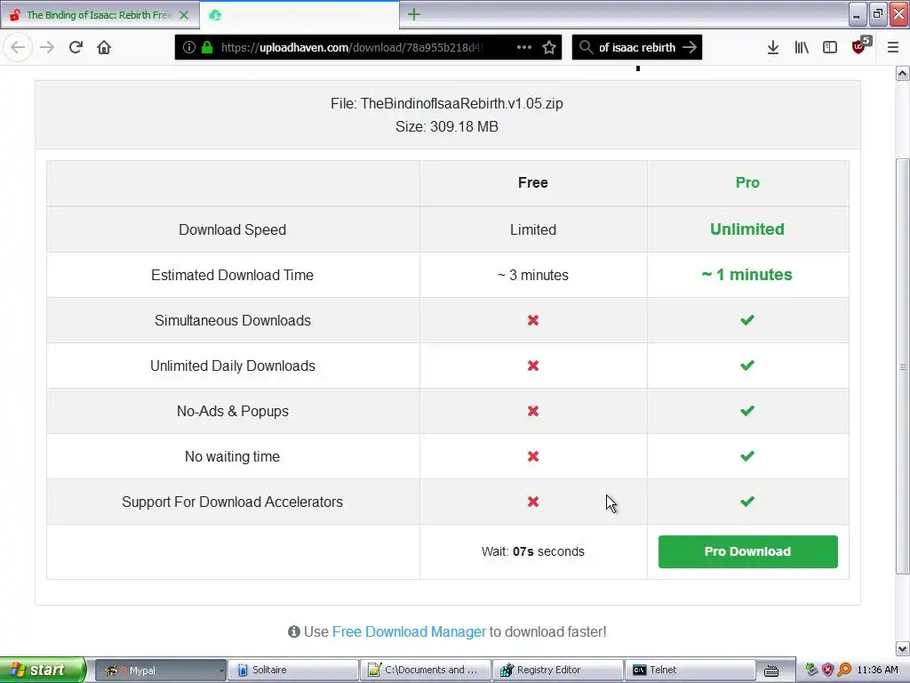Click the vertical scrollbar thumb
The height and width of the screenshot is (683, 910).
[903, 366]
